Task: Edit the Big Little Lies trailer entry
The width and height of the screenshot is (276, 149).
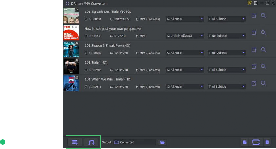Action: 254,16
